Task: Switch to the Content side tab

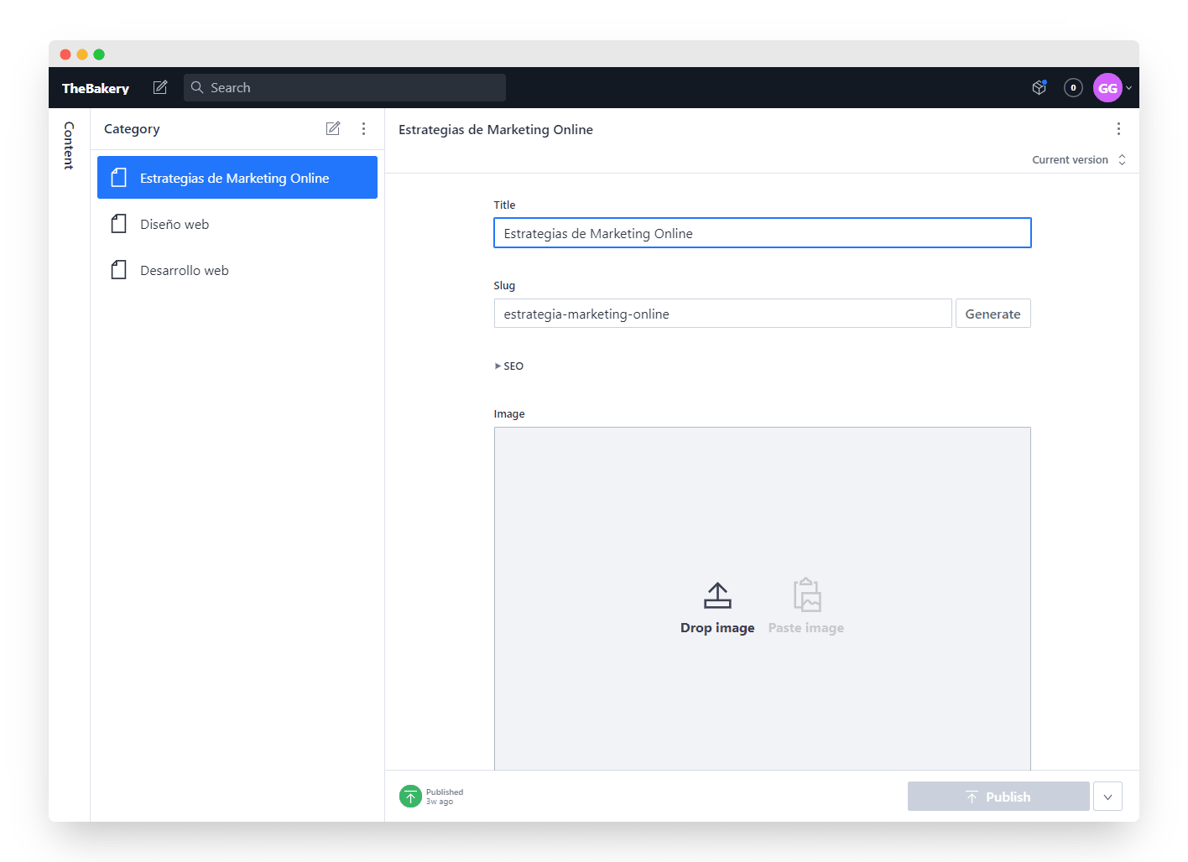Action: [x=69, y=146]
